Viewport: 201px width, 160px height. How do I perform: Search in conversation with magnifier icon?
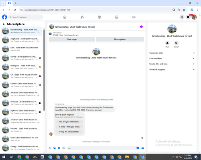point(176,43)
